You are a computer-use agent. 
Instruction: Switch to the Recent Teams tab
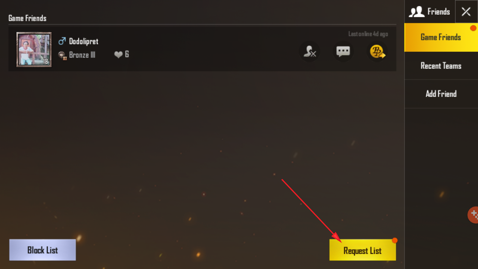point(441,66)
